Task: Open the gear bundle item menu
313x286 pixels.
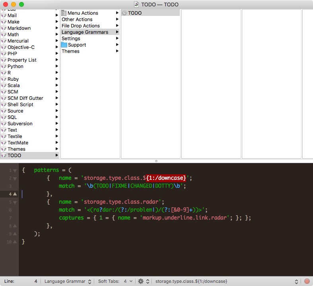Action: [144, 281]
